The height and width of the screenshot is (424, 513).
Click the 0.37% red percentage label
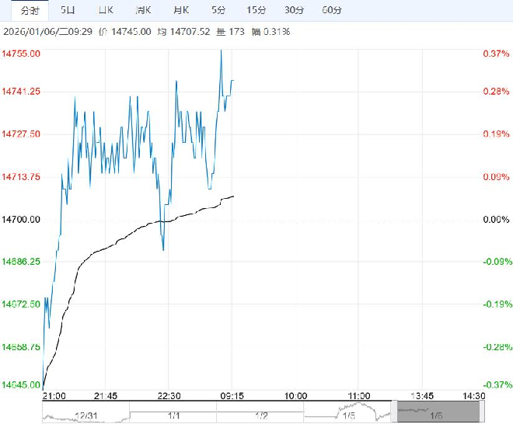pyautogui.click(x=495, y=54)
